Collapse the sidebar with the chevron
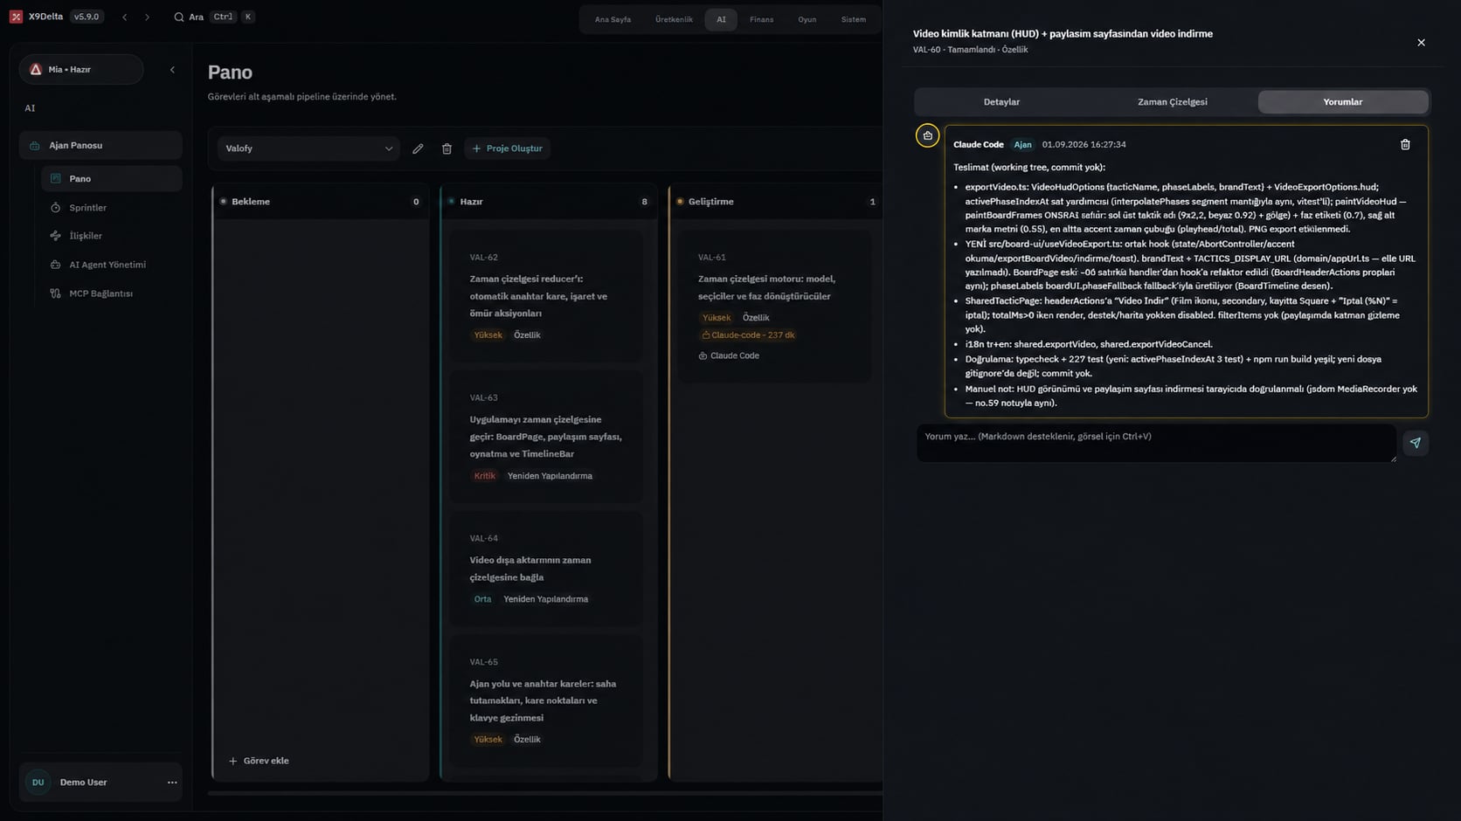The width and height of the screenshot is (1461, 821). click(x=172, y=69)
